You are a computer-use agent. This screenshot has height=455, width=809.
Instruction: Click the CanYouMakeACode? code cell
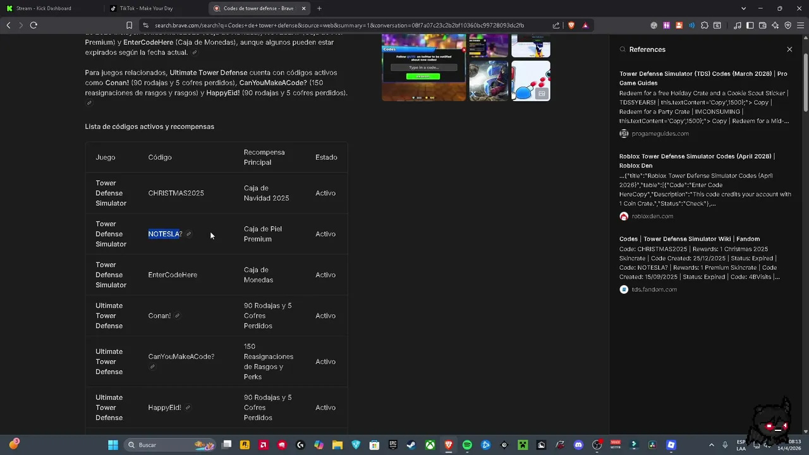click(181, 356)
